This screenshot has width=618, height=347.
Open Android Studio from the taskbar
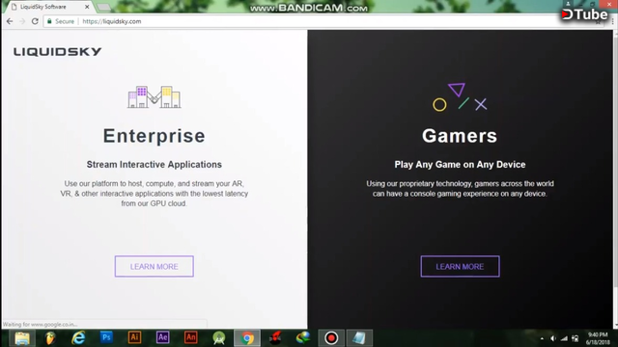(x=219, y=338)
